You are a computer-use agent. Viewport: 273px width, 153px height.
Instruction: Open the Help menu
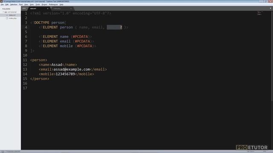[61, 5]
